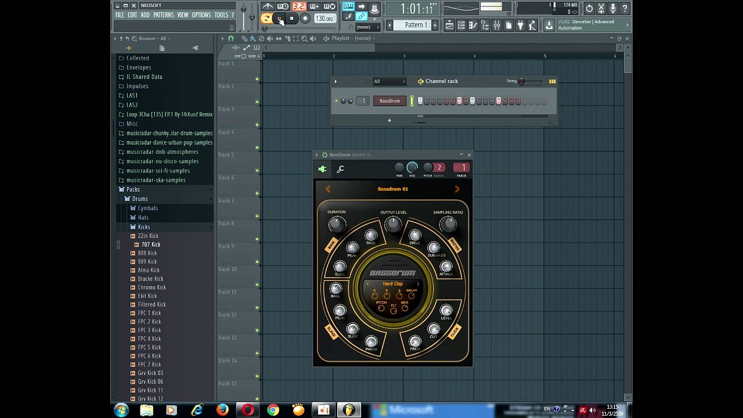Open the BassDrum plugin title menu arrow

[x=317, y=155]
